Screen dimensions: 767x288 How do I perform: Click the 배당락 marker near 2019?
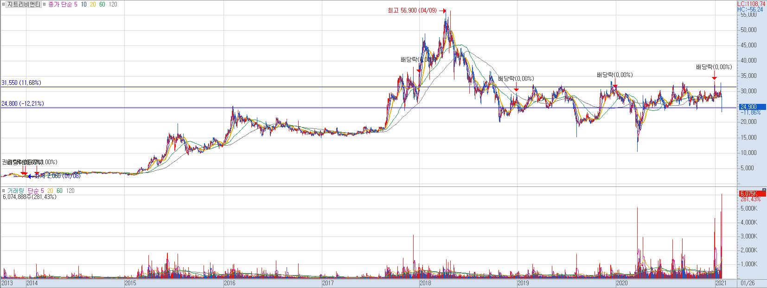(x=516, y=79)
